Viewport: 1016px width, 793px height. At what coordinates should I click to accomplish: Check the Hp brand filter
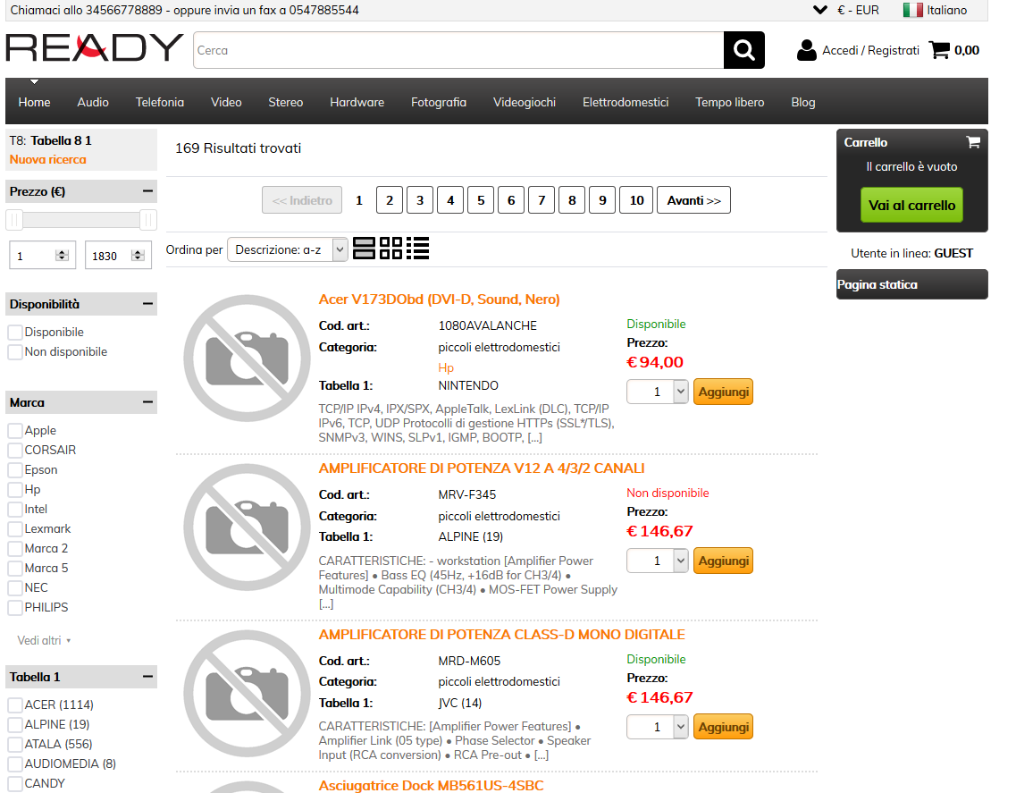(15, 490)
